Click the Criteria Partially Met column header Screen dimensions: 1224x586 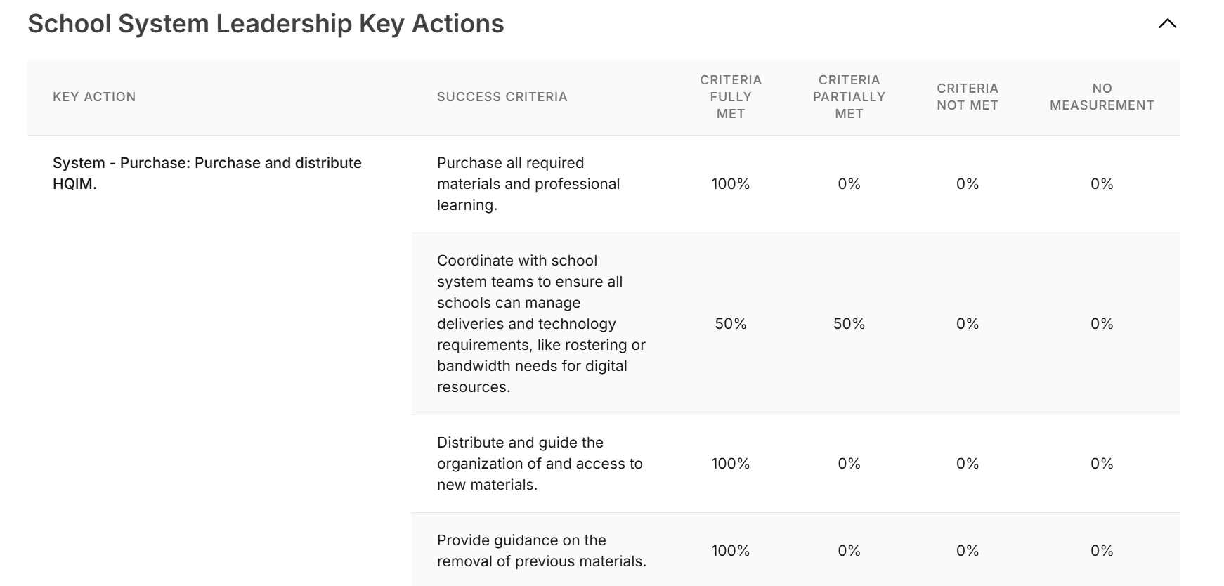849,97
